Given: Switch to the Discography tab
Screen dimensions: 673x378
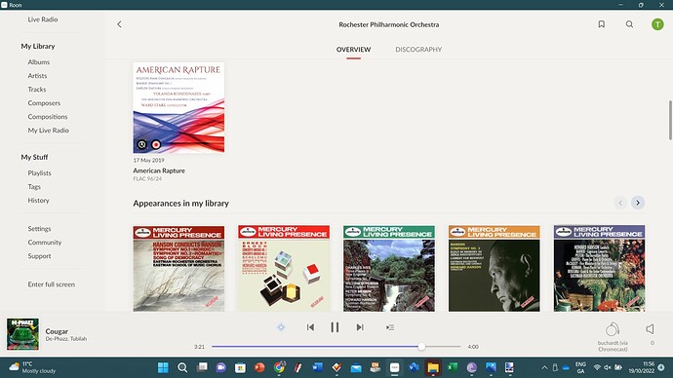Looking at the screenshot, I should click(418, 50).
